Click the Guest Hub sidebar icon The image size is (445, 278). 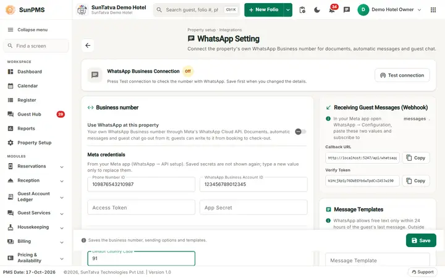click(11, 114)
